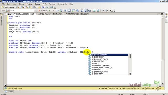168x95 pixels.
Task: Click the Cancel Executing Query stop icon
Action: pyautogui.click(x=54, y=11)
